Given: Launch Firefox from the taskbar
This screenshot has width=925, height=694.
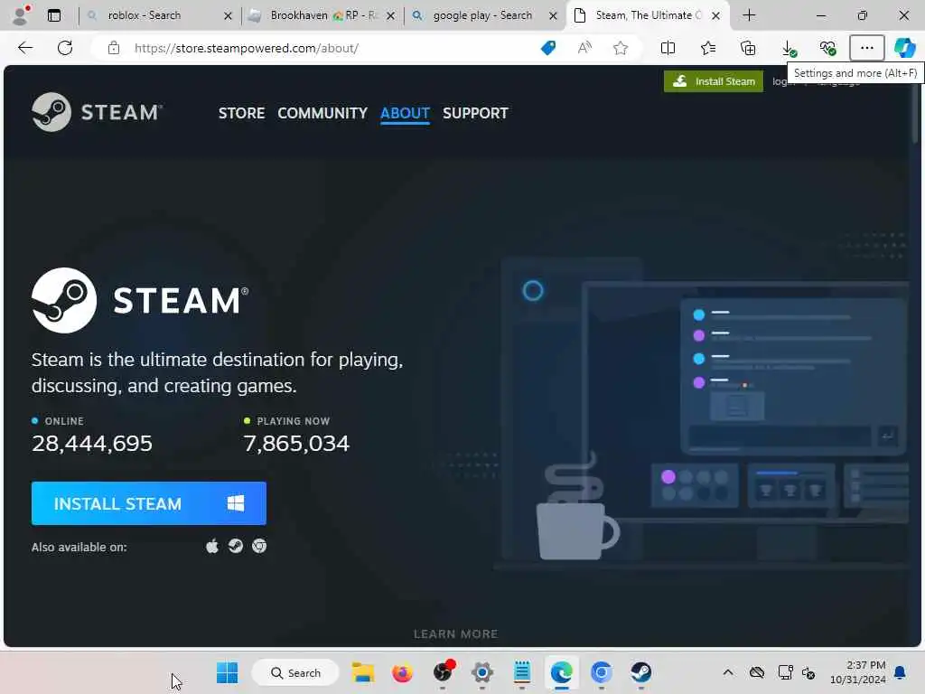Looking at the screenshot, I should coord(402,672).
